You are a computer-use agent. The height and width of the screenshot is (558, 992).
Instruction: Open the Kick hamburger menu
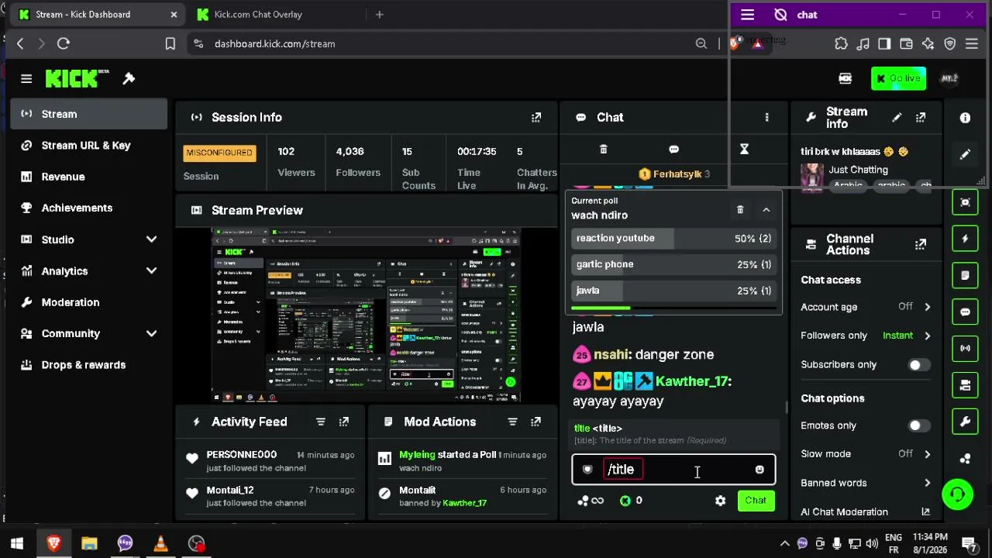(26, 78)
